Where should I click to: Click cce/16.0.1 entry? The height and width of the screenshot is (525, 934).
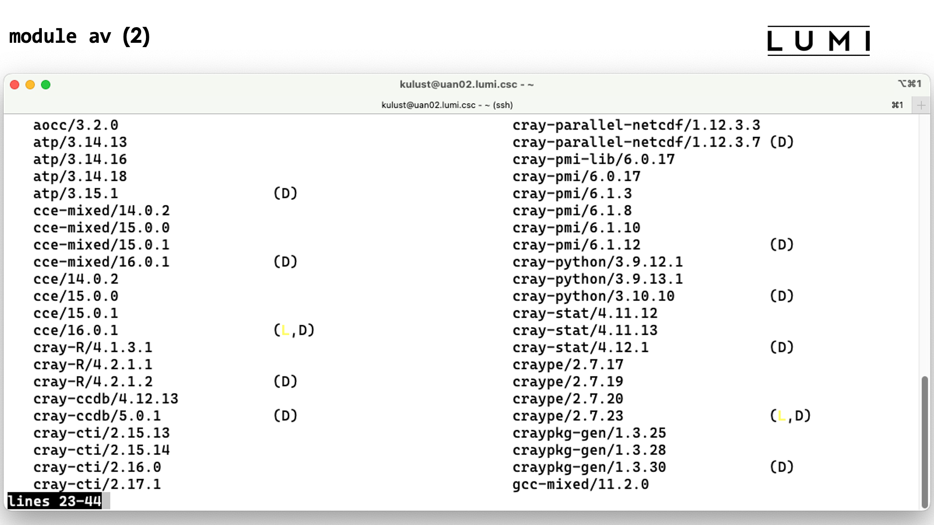pyautogui.click(x=76, y=331)
